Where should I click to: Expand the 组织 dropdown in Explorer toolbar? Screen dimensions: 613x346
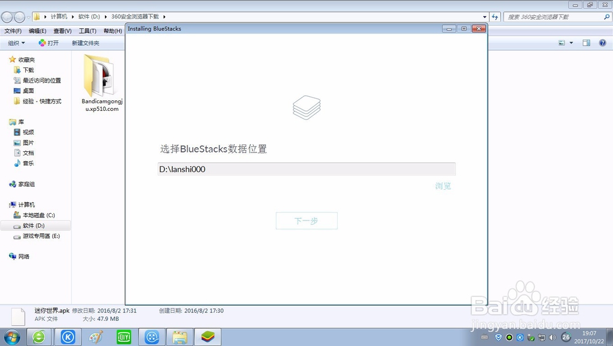[17, 43]
